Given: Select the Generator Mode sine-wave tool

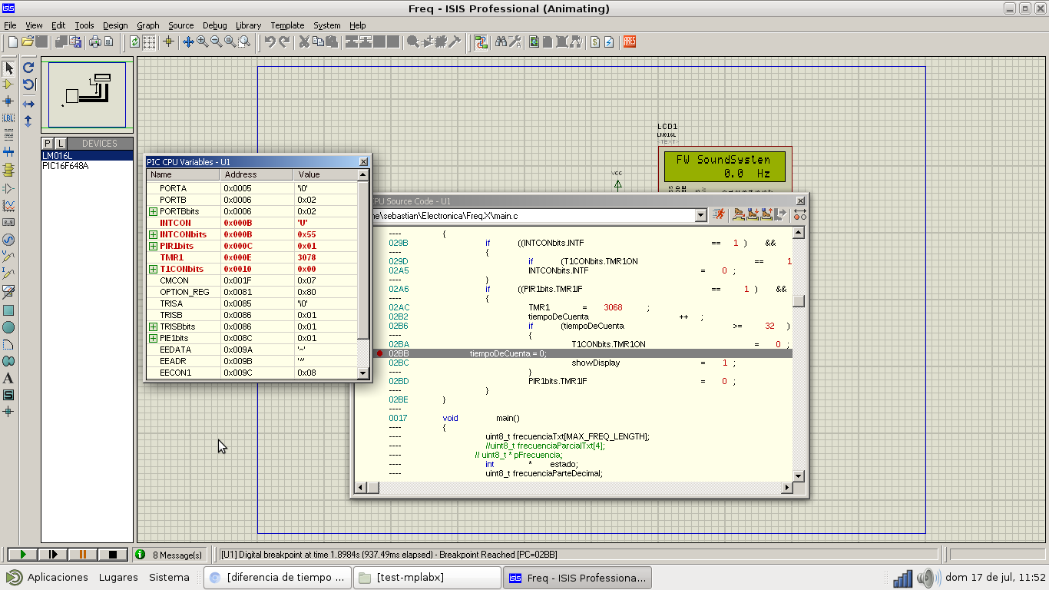Looking at the screenshot, I should click(9, 240).
